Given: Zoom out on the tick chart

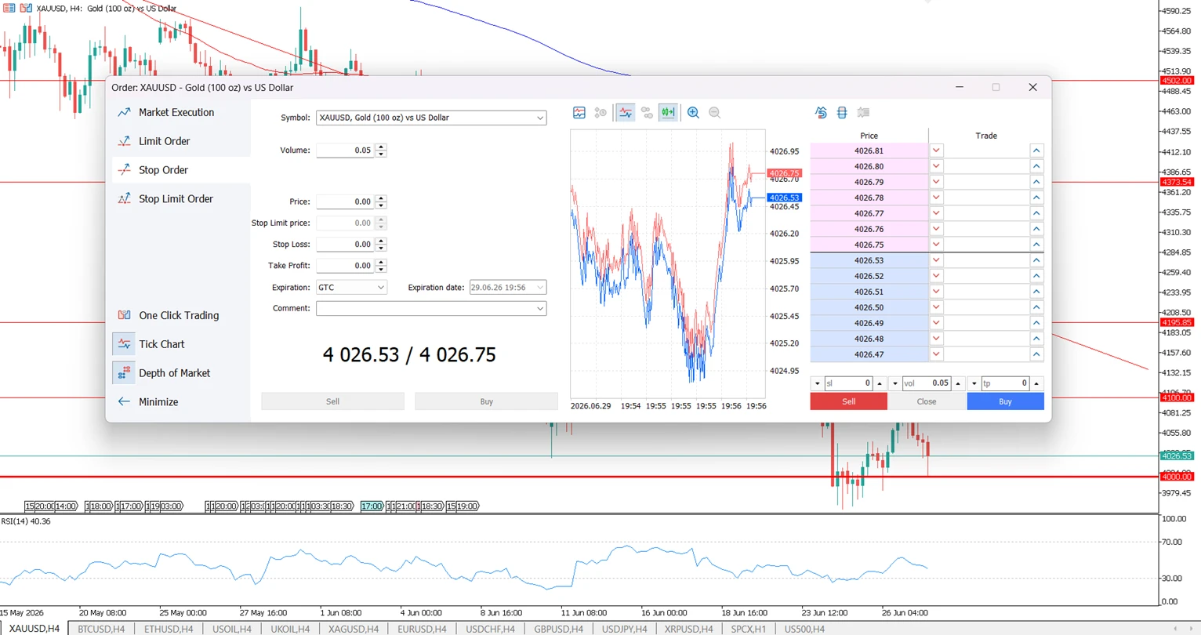Looking at the screenshot, I should click(714, 113).
